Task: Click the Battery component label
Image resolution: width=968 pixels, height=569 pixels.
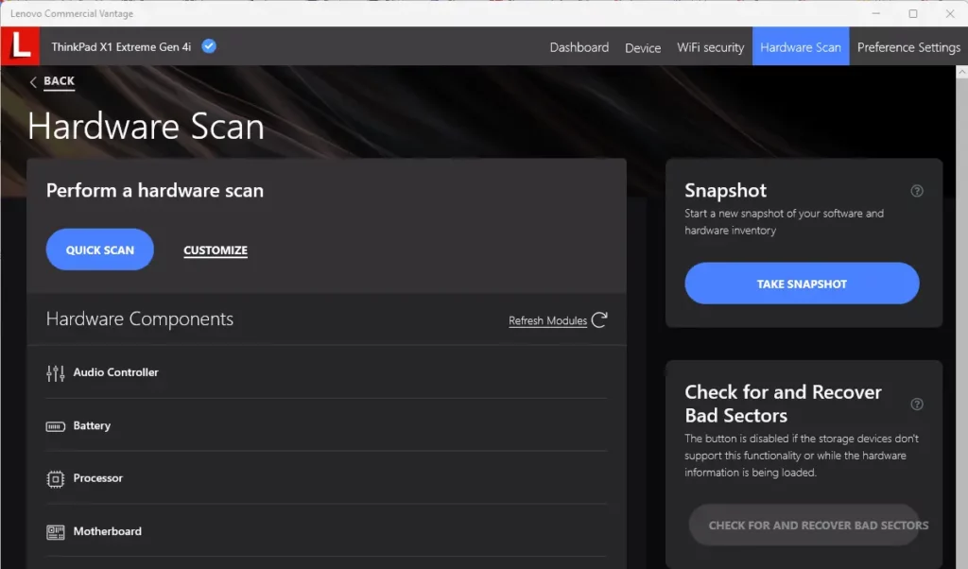Action: click(92, 425)
